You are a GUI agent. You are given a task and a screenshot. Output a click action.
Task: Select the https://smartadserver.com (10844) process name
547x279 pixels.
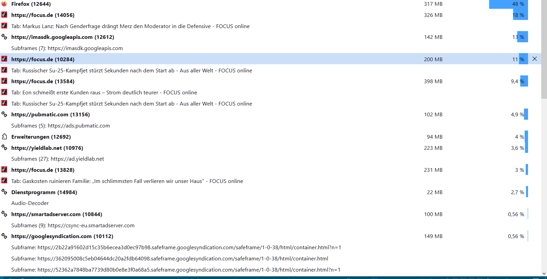[57, 214]
